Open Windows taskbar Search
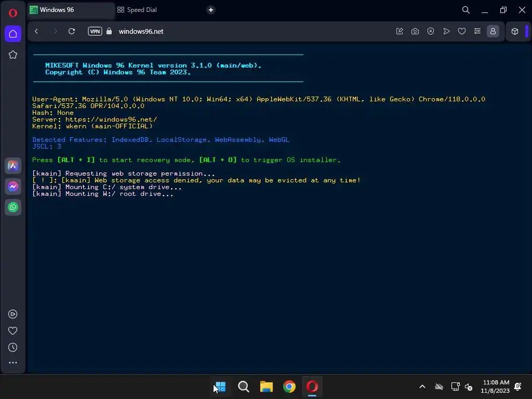 point(243,387)
